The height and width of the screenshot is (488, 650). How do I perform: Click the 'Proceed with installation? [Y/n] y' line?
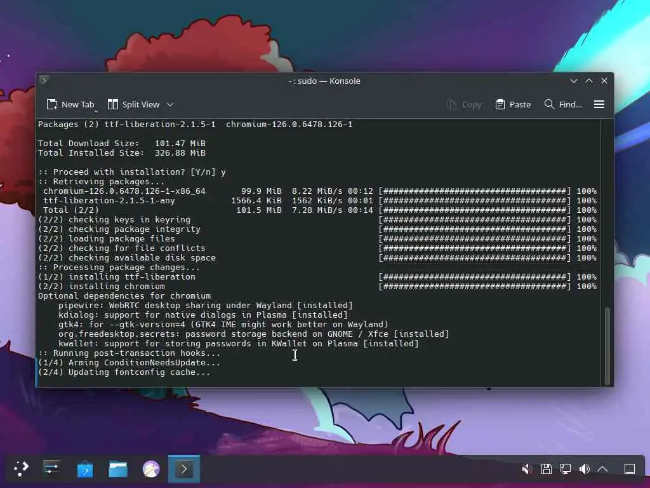[x=132, y=172]
